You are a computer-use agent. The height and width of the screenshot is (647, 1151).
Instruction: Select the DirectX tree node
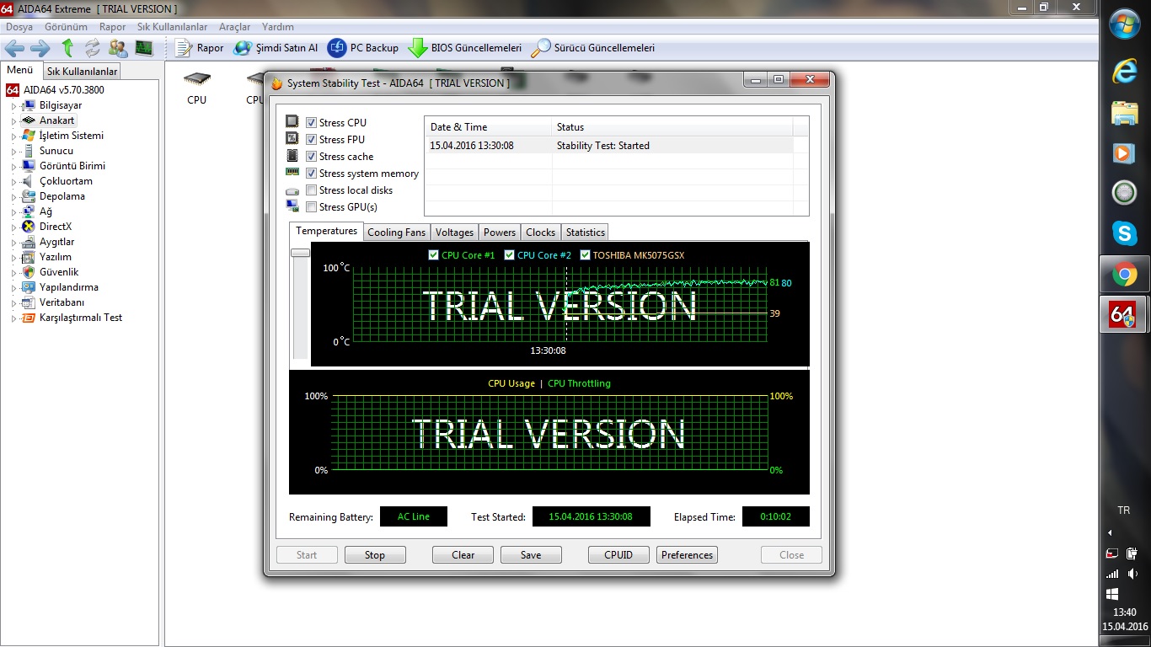click(x=55, y=227)
